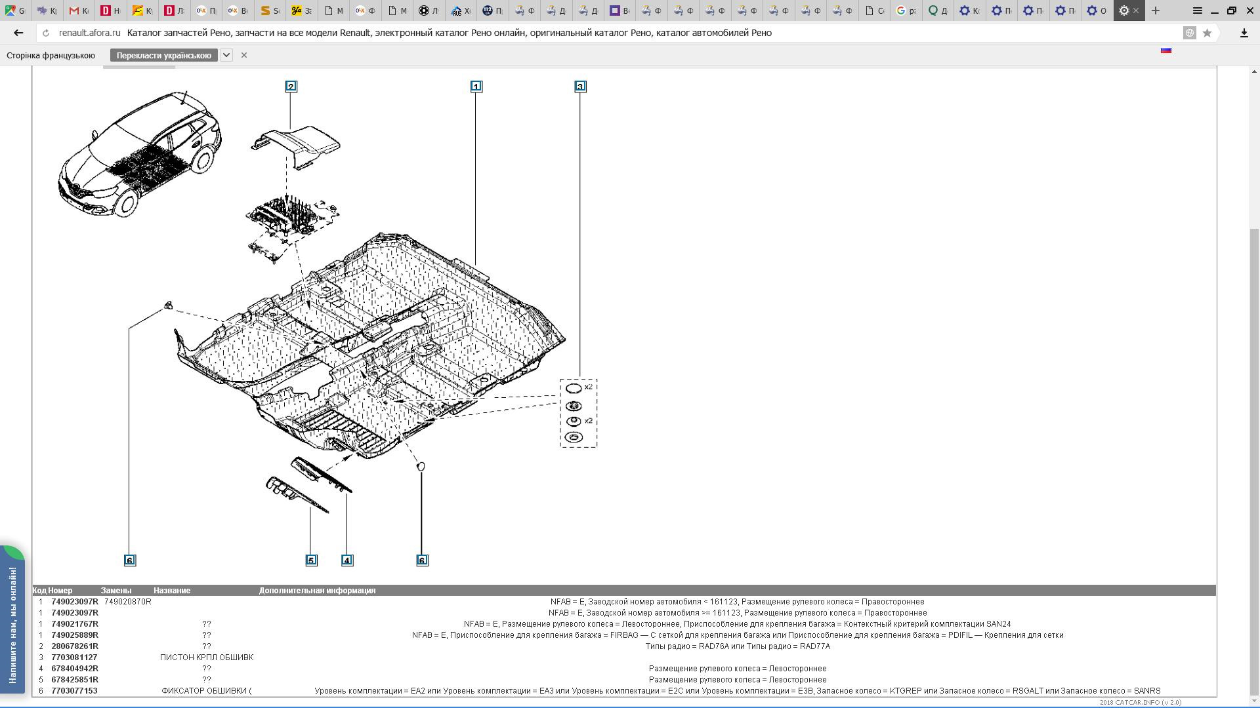Click Перекласти українською language toggle

(163, 55)
